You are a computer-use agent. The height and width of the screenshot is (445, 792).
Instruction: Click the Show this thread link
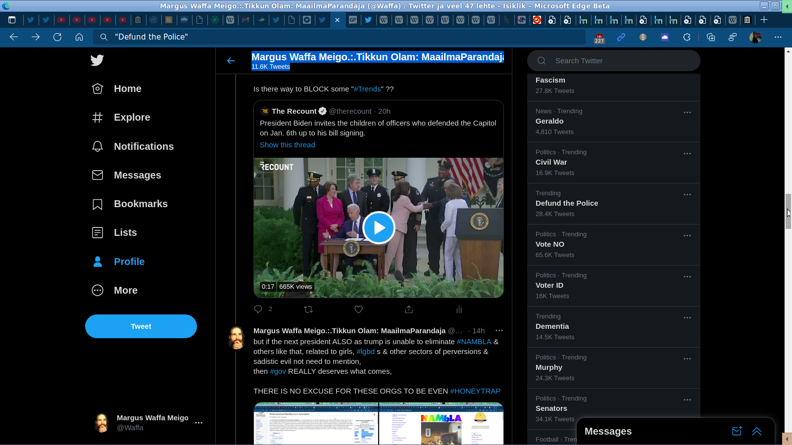click(x=288, y=145)
